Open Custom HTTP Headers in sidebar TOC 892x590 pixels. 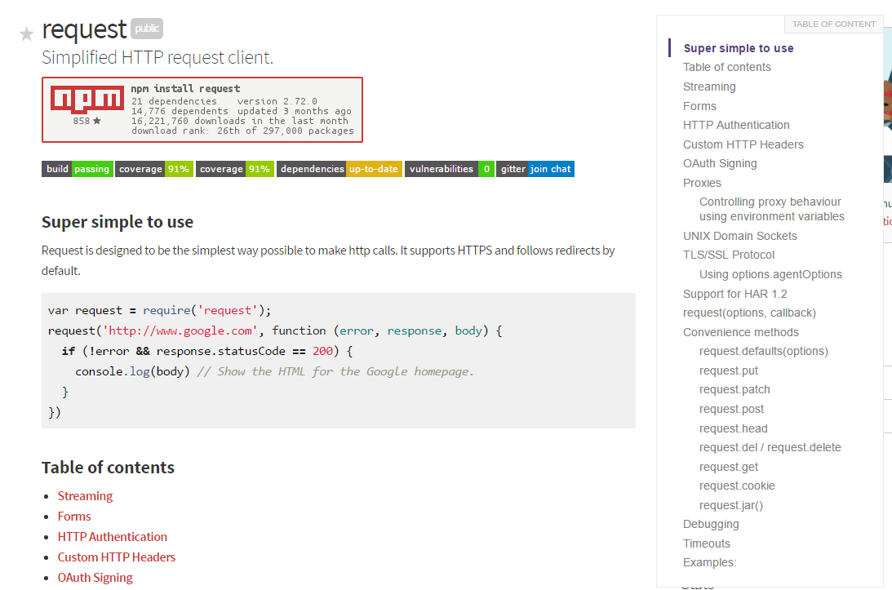pyautogui.click(x=743, y=144)
